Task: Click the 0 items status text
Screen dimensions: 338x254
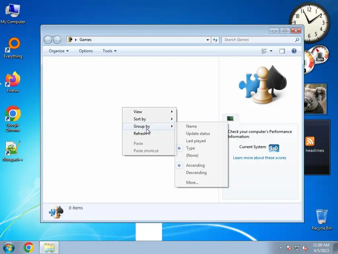Action: tap(76, 208)
